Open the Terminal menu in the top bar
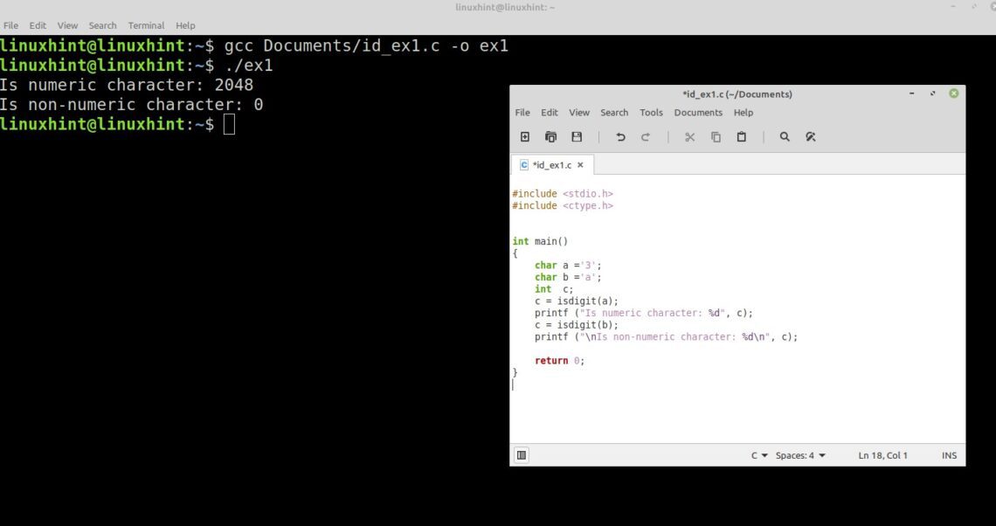Viewport: 996px width, 526px height. coord(146,24)
